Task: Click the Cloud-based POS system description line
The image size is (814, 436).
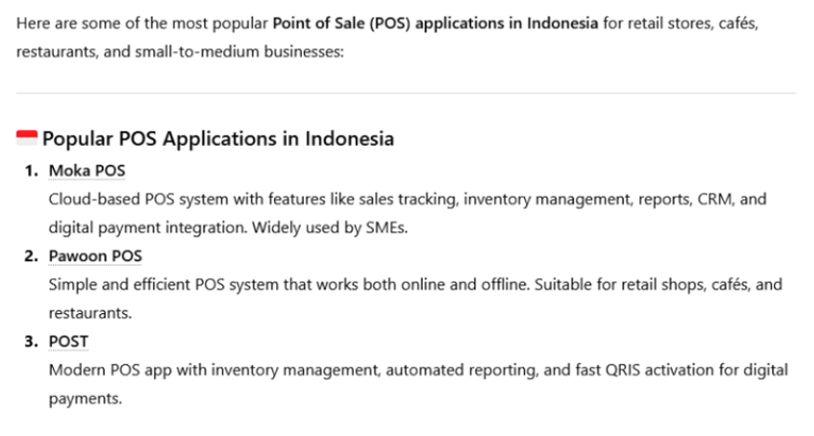Action: tap(408, 199)
